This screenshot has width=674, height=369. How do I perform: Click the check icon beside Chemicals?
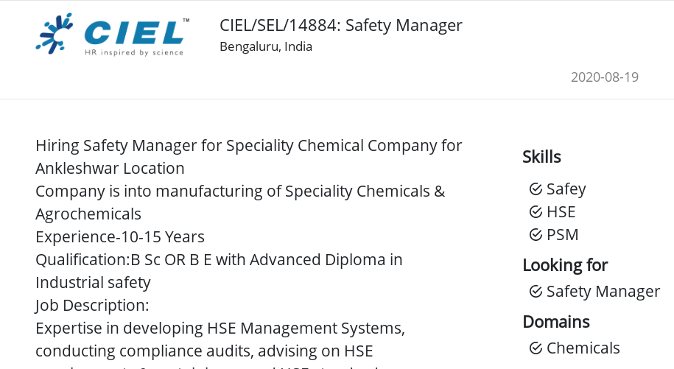click(536, 348)
